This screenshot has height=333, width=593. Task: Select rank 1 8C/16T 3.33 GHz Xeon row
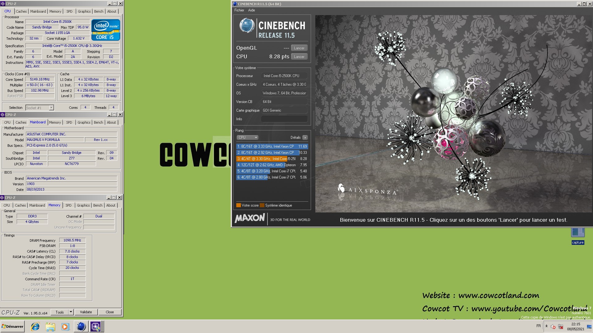[x=272, y=146]
